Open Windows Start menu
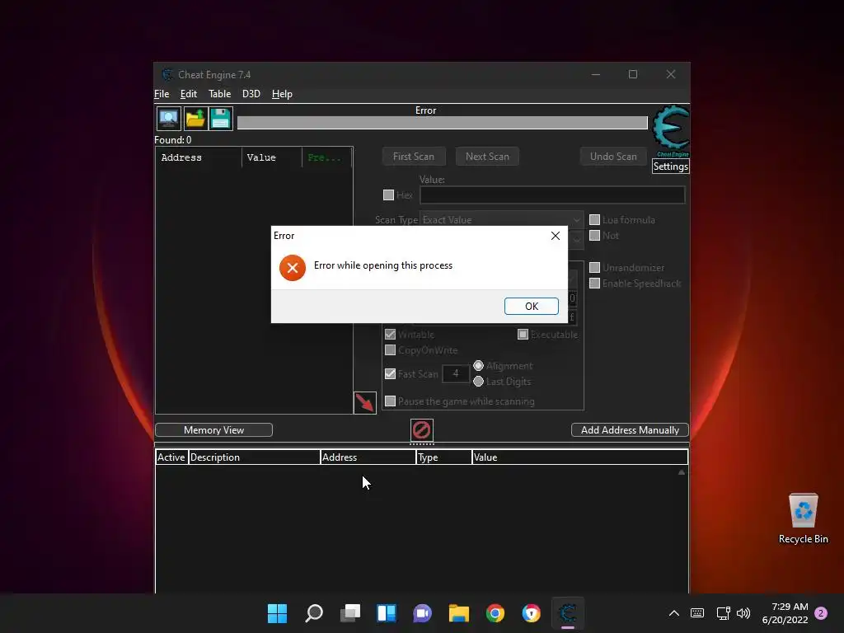The height and width of the screenshot is (633, 844). click(277, 613)
